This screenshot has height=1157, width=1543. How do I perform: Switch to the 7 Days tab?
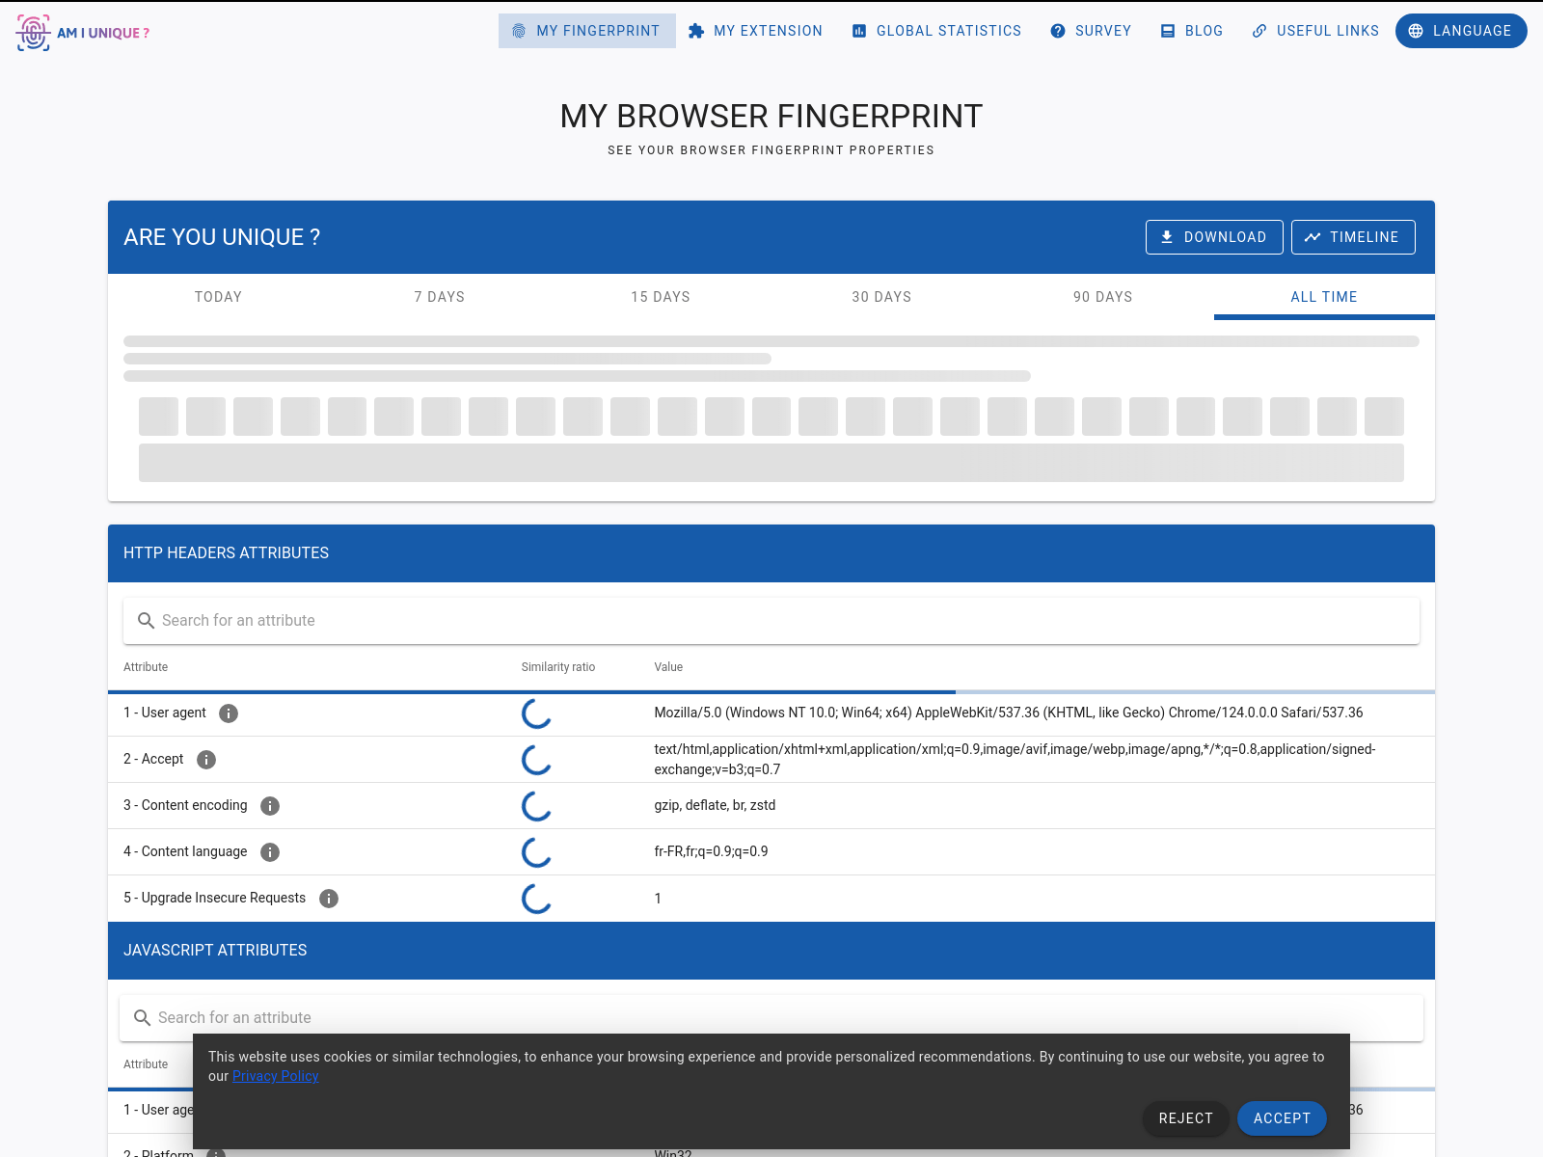[440, 297]
